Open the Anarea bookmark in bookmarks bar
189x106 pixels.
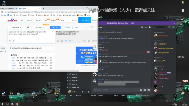pos(23,15)
